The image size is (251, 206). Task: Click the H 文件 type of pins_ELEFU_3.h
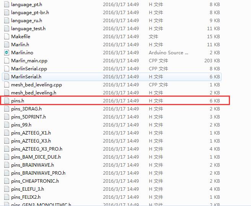click(x=156, y=189)
